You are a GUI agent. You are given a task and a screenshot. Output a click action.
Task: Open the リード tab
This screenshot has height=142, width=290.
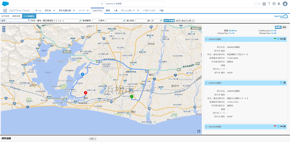click(81, 10)
